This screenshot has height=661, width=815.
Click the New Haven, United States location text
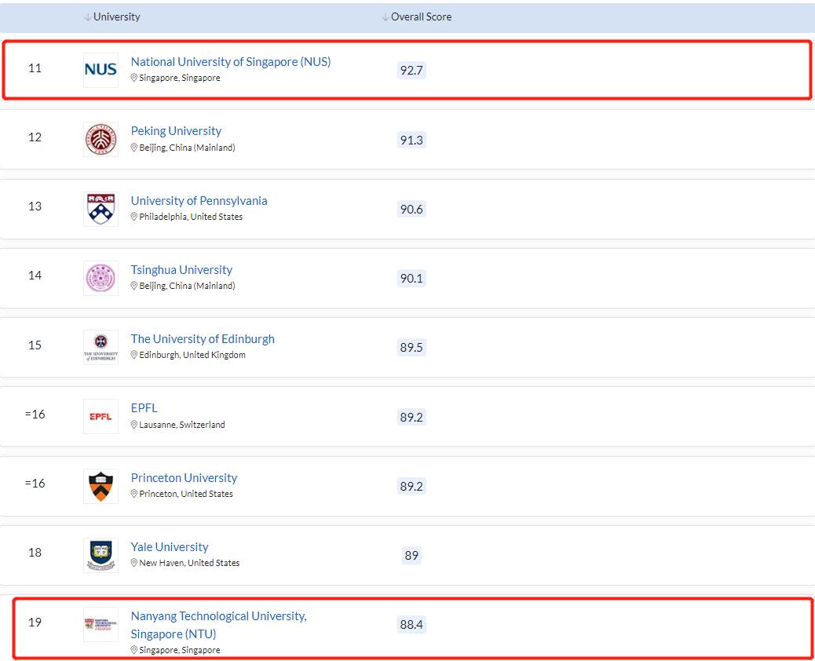coord(189,563)
